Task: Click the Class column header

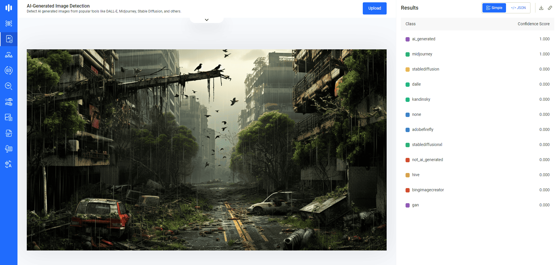Action: pyautogui.click(x=411, y=24)
